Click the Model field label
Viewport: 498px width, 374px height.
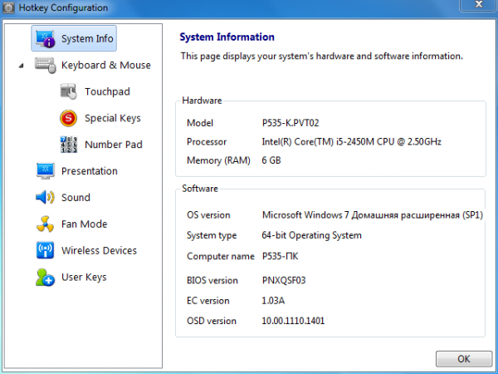point(200,123)
